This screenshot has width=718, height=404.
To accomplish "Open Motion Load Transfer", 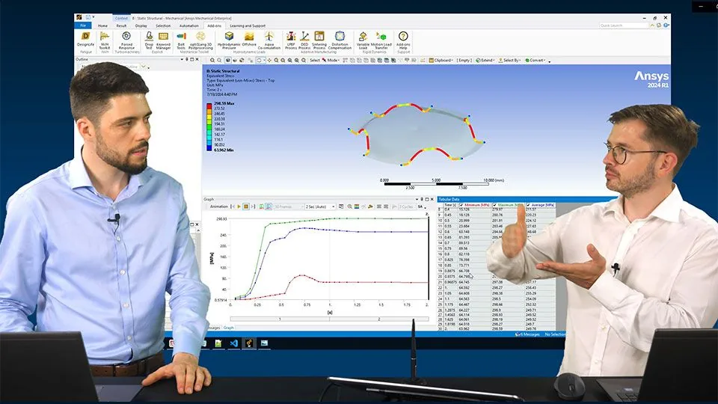I will 381,40.
